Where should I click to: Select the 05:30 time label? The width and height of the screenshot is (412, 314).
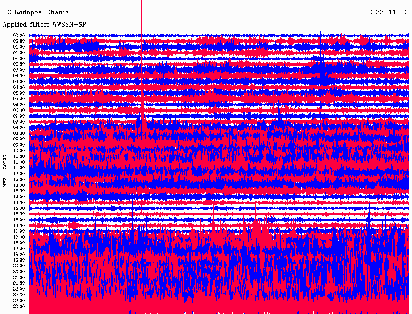pyautogui.click(x=19, y=99)
